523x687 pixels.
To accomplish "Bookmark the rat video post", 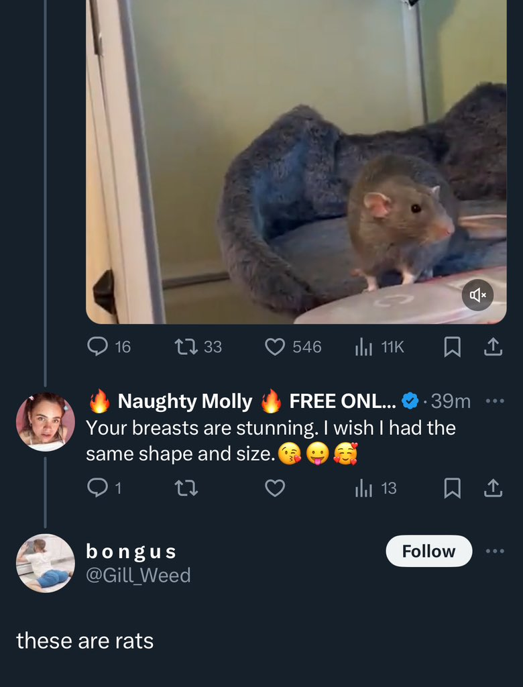I will coord(453,346).
